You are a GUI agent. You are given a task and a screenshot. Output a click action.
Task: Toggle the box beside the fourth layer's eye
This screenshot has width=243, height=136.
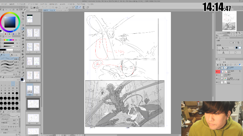pos(219,79)
